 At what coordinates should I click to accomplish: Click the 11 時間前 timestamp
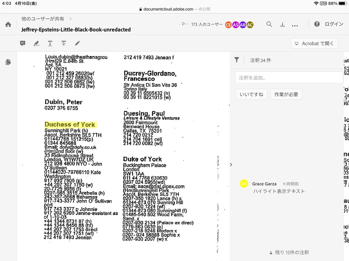pyautogui.click(x=291, y=184)
